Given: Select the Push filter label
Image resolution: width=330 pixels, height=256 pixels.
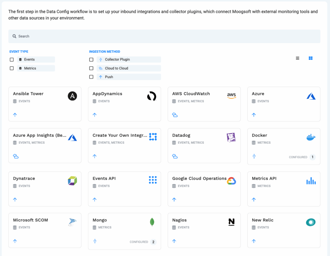Looking at the screenshot, I should [x=129, y=77].
